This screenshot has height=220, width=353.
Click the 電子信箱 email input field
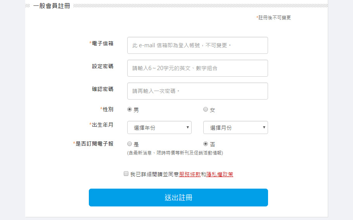pyautogui.click(x=197, y=45)
